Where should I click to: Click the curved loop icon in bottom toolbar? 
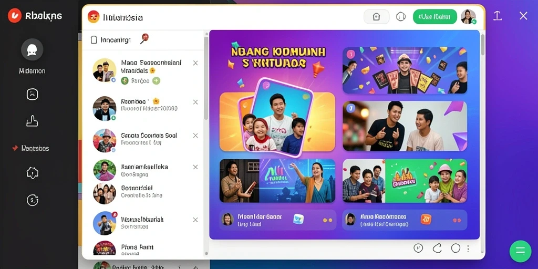pyautogui.click(x=437, y=248)
